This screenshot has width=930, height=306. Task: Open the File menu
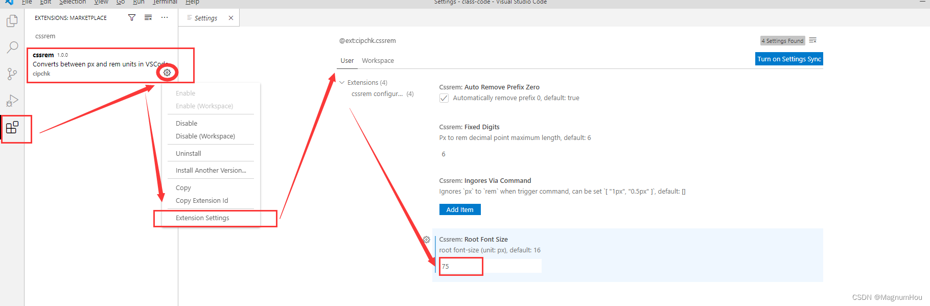coord(27,2)
